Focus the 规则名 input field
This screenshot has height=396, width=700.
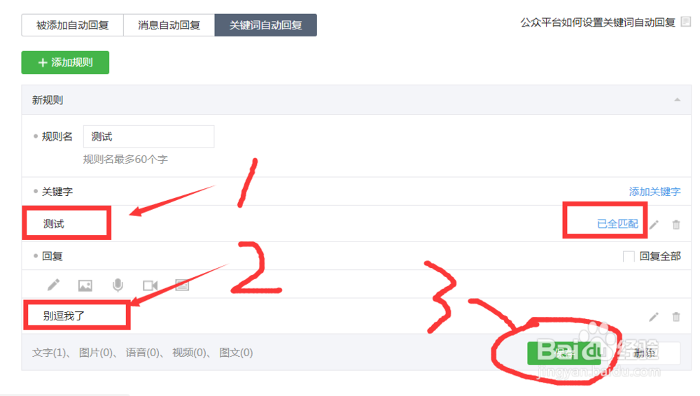click(x=148, y=136)
